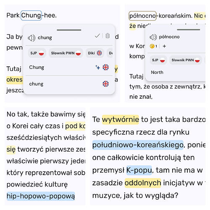Open SJP dictionary in północno popup
Screen dimensions: 210x210
tap(158, 60)
